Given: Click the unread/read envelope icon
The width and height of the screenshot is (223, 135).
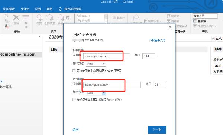Looking at the screenshot, I should [136, 18].
